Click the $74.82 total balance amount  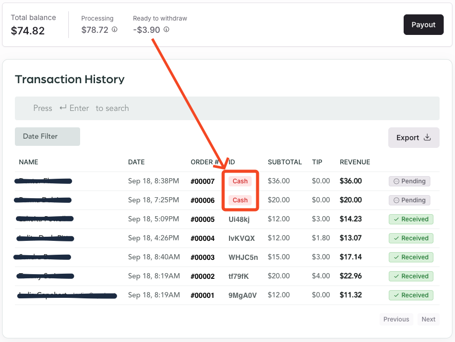point(28,31)
